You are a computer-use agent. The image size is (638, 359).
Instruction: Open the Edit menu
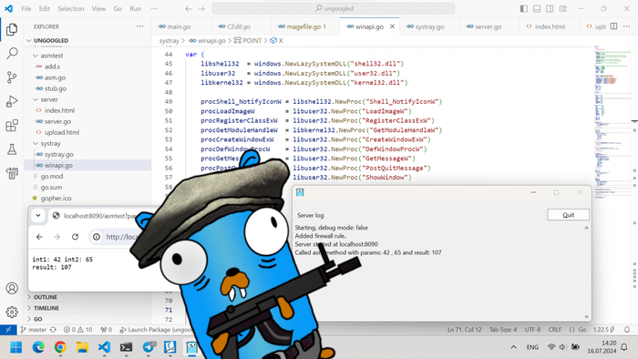click(x=45, y=8)
